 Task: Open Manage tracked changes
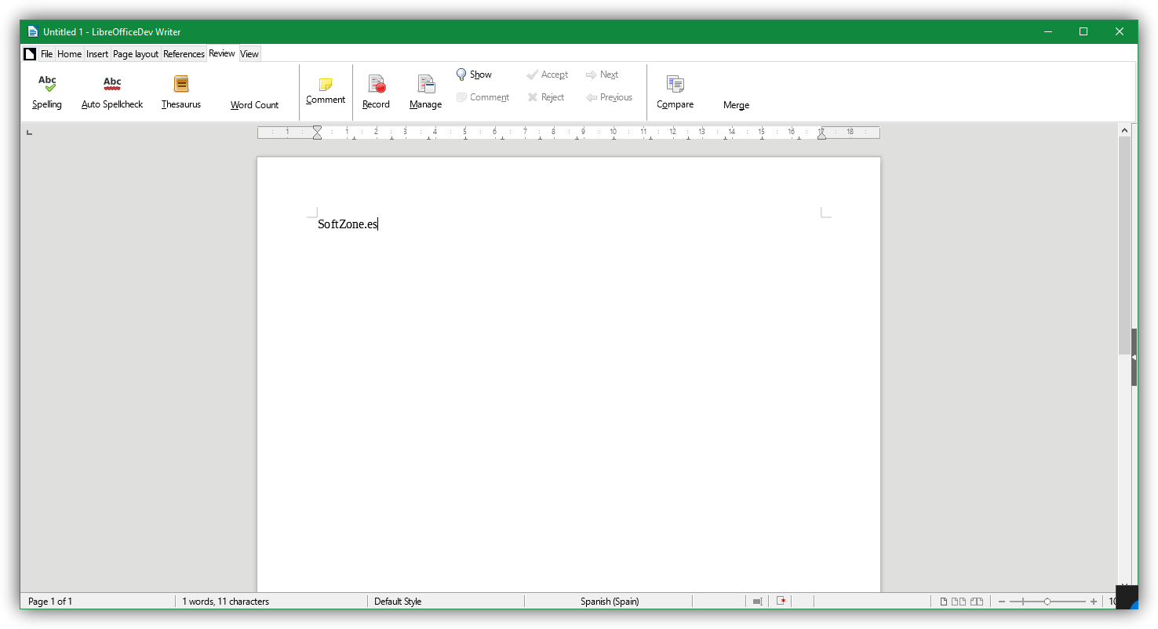point(425,92)
